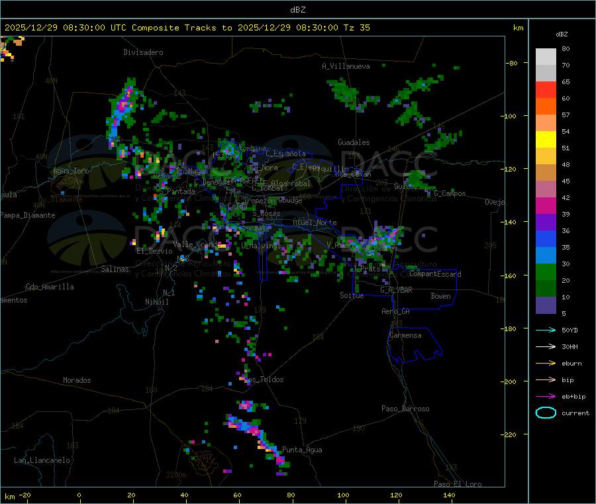
Task: Click the 'Bowen' place label
Action: tap(440, 296)
